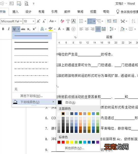The image size is (138, 154).
Task: Open the 设计 tab
Action: [28, 12]
